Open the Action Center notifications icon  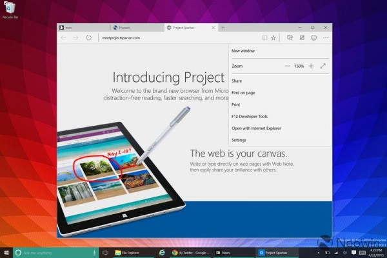[x=353, y=253]
